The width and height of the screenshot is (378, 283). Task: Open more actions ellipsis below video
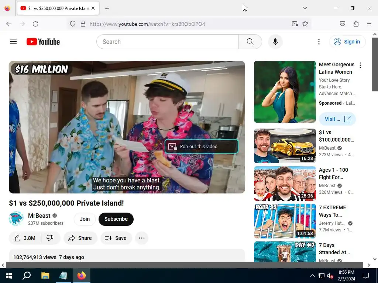pyautogui.click(x=142, y=238)
